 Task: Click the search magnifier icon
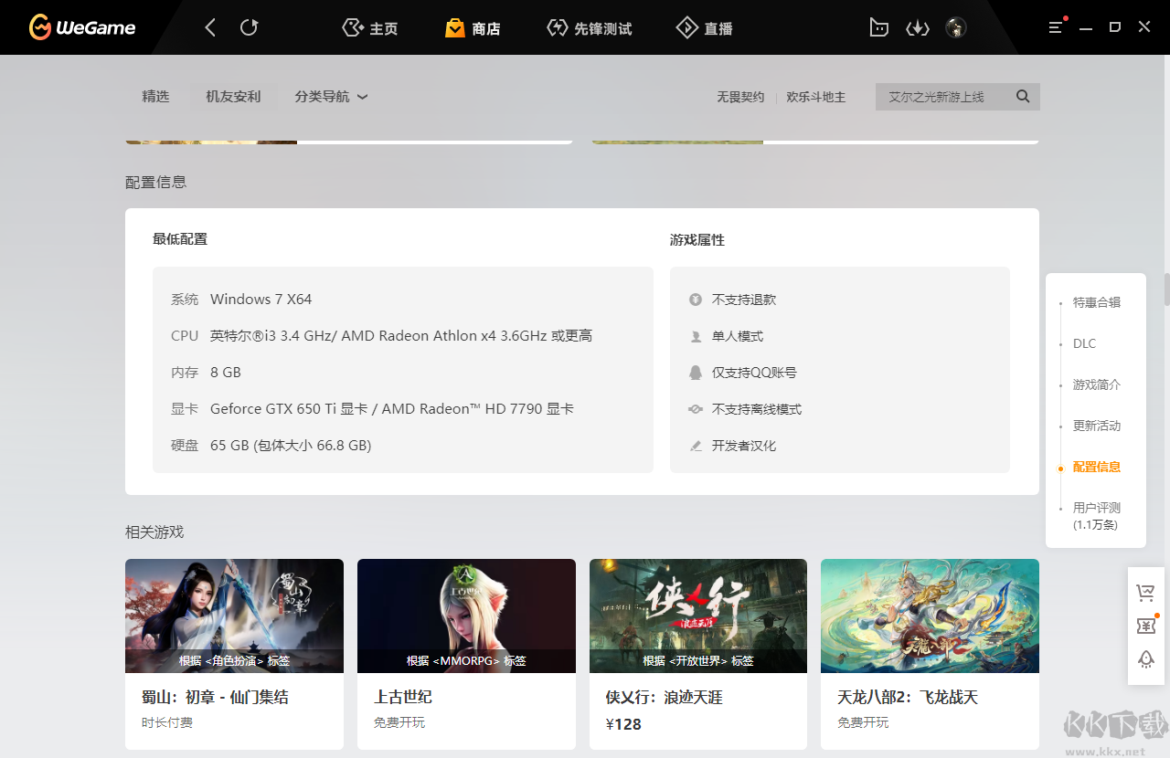[x=1023, y=97]
